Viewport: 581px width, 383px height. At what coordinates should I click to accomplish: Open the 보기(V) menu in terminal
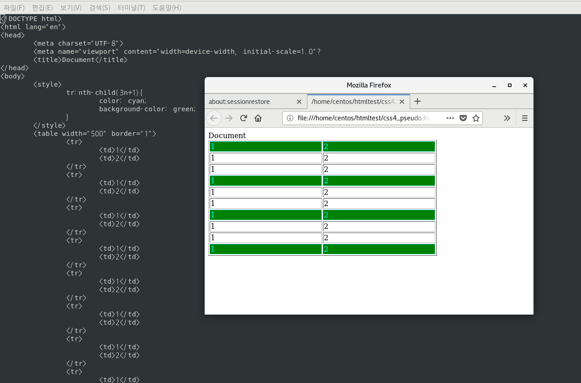(x=71, y=7)
